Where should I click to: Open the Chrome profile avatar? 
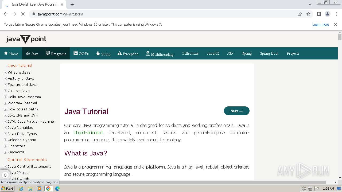coord(327,14)
